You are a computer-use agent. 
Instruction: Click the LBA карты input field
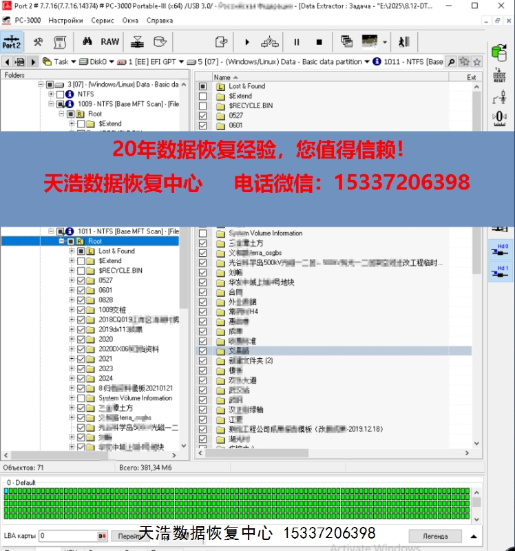coord(67,535)
